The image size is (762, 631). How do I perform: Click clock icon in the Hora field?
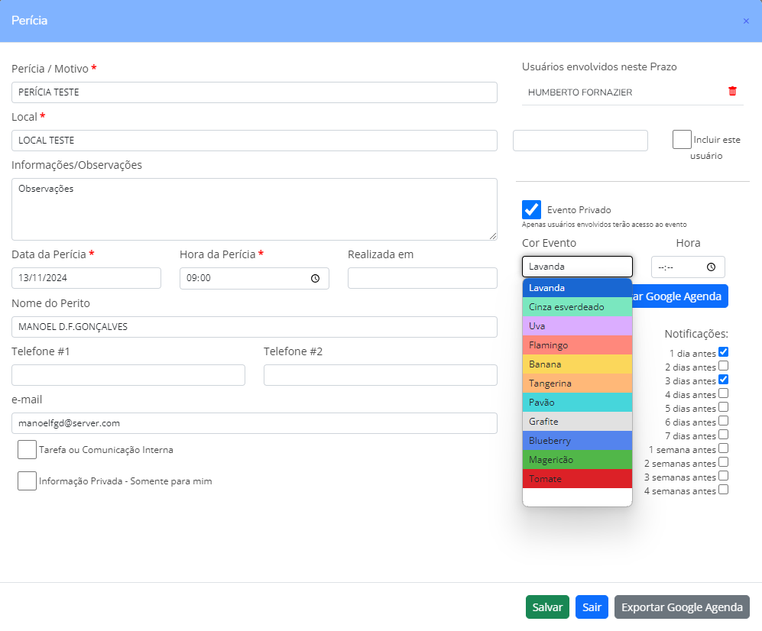(711, 267)
